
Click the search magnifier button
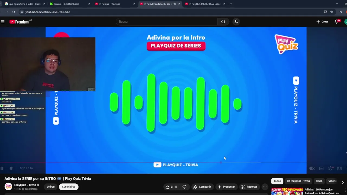click(x=223, y=22)
